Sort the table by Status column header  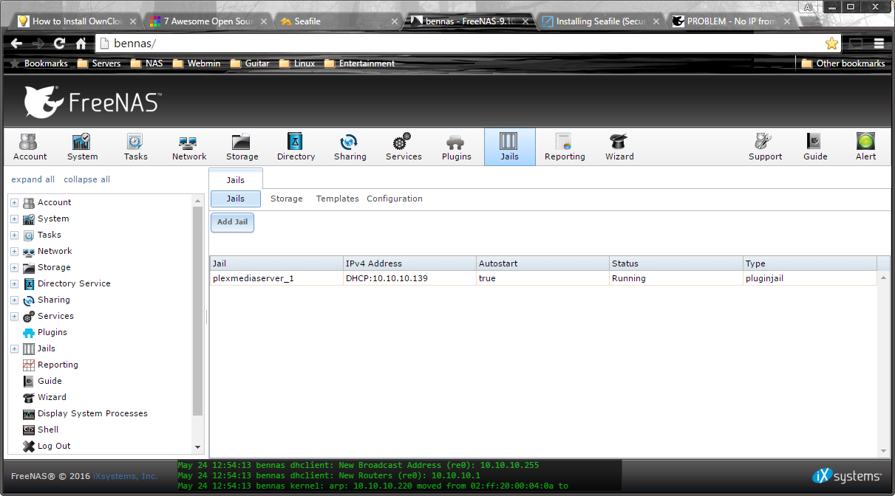click(676, 263)
